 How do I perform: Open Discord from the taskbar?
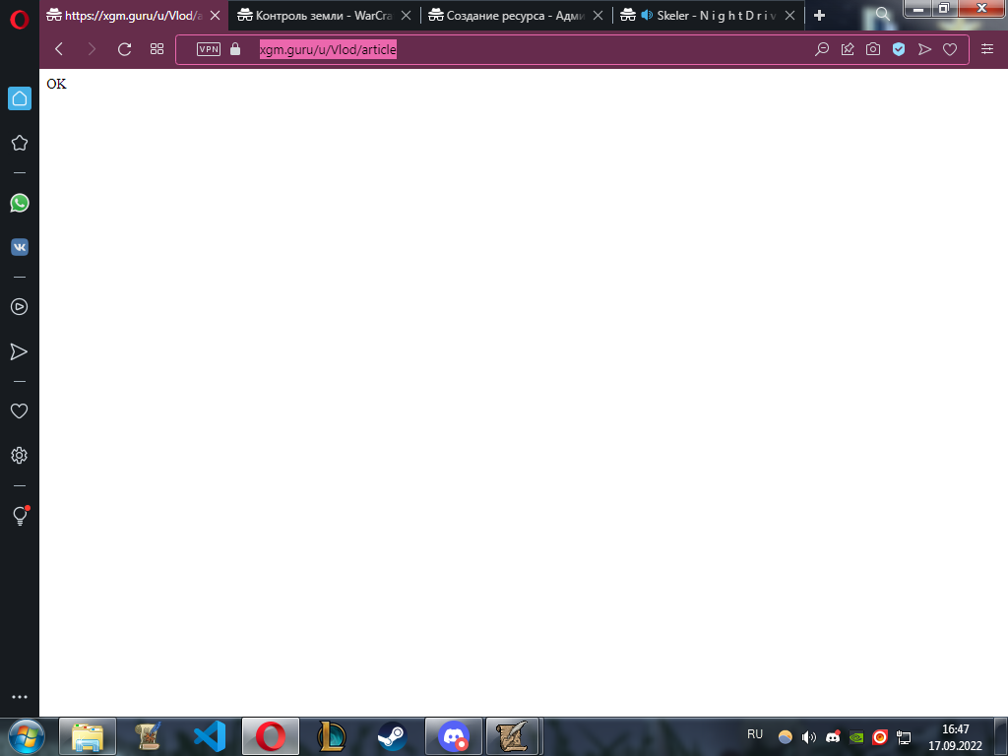pos(453,736)
